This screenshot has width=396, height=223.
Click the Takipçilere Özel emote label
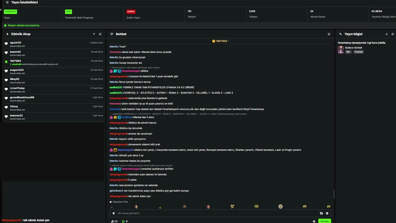click(120, 202)
